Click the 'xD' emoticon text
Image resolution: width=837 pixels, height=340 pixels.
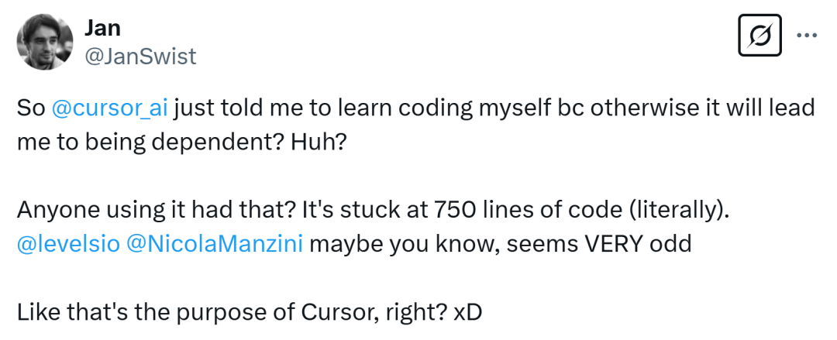pyautogui.click(x=467, y=312)
